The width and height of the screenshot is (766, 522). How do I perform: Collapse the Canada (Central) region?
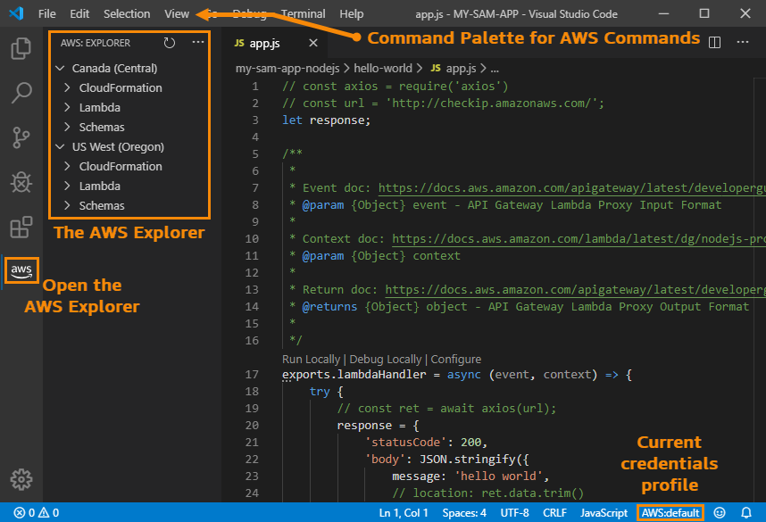[x=60, y=69]
